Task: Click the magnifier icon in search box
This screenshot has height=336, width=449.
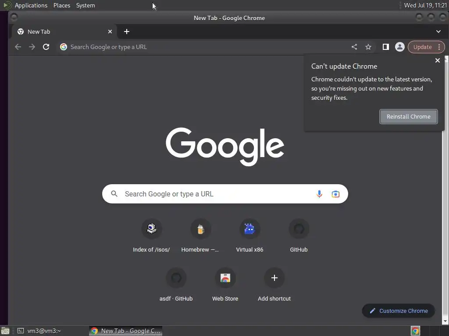Action: tap(114, 194)
